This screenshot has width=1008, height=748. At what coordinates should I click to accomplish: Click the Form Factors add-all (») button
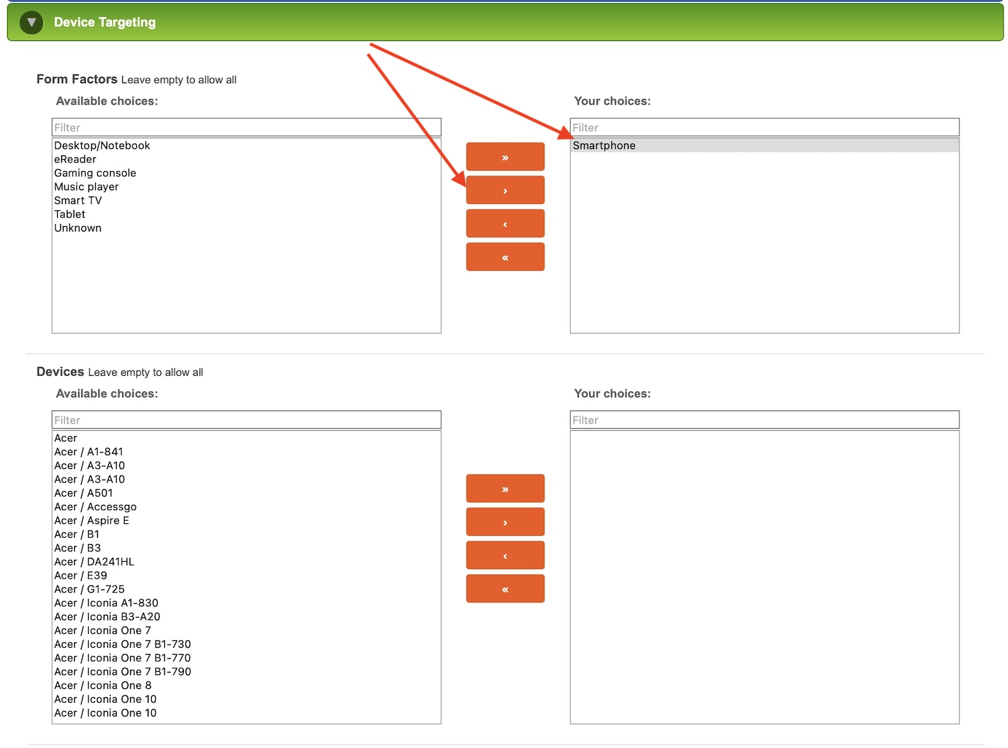(505, 157)
